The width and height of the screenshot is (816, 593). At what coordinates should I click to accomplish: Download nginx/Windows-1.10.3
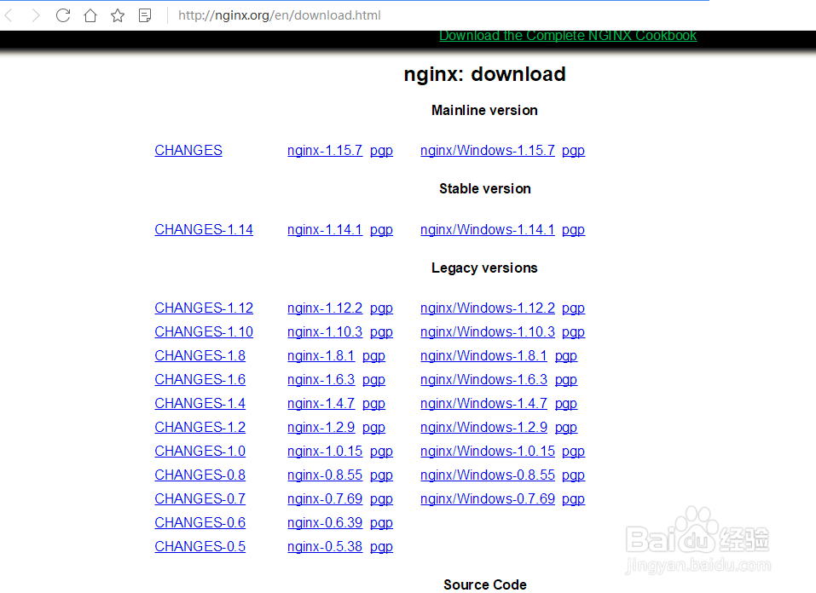pyautogui.click(x=488, y=332)
